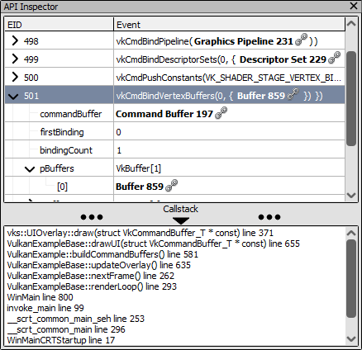Collapse the Callstack panel using black triangle
This screenshot has width=362, height=350.
coord(181,220)
